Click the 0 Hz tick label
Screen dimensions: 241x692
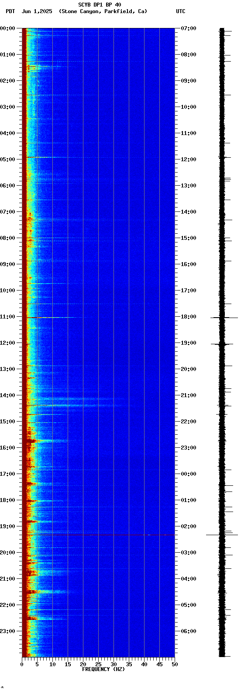click(22, 664)
